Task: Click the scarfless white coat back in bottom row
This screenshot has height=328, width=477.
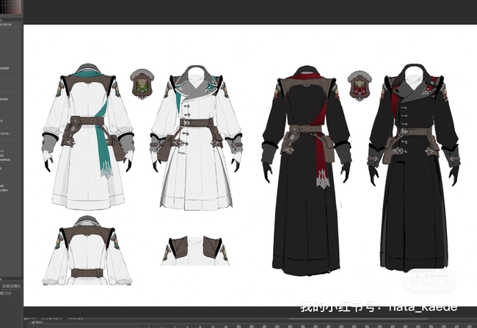Action: click(87, 251)
